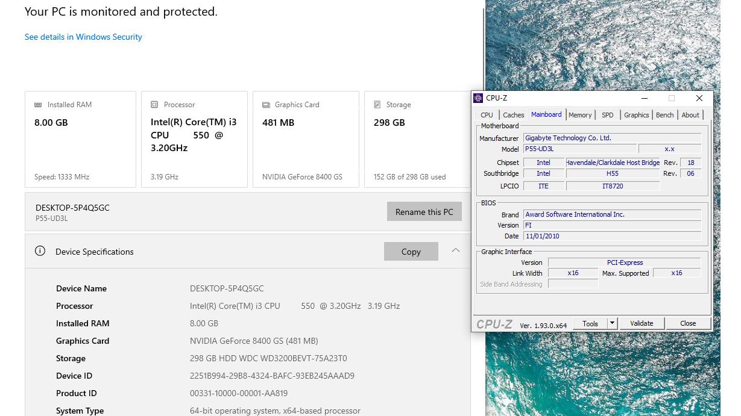Viewport: 741px width, 416px height.
Task: Show the Graphics tab
Action: tap(636, 115)
